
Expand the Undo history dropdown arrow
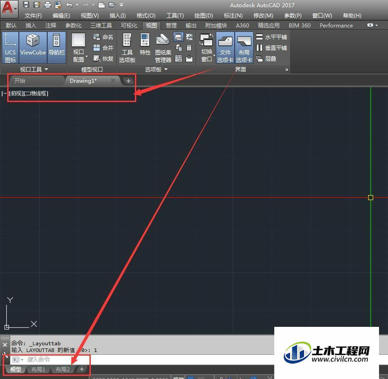click(77, 4)
